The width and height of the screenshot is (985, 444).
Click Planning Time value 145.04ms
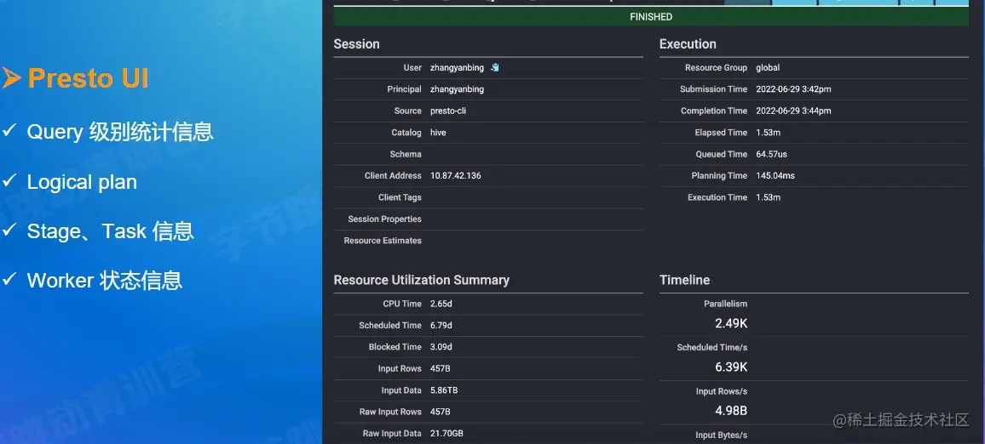pyautogui.click(x=775, y=175)
